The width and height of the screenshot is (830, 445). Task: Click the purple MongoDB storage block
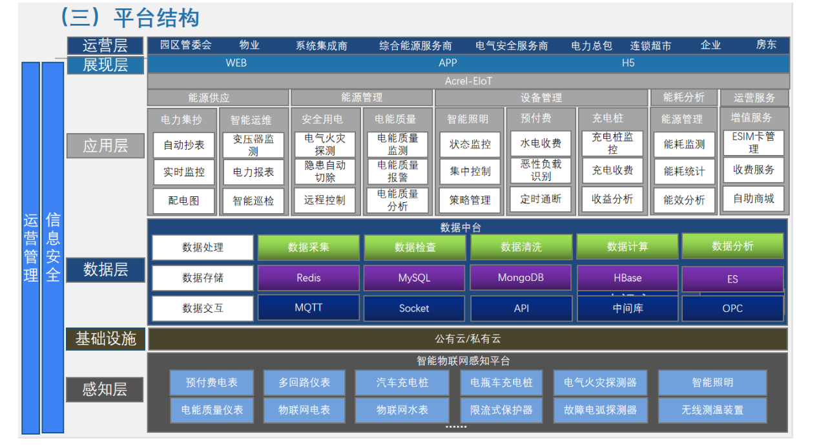[521, 278]
